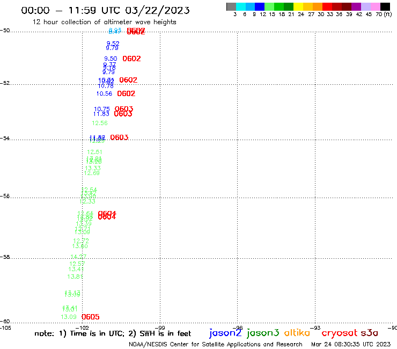Click the title date range 00:00 – 11:59 UTC 03/22/2023
397x349 pixels.
[x=105, y=10]
